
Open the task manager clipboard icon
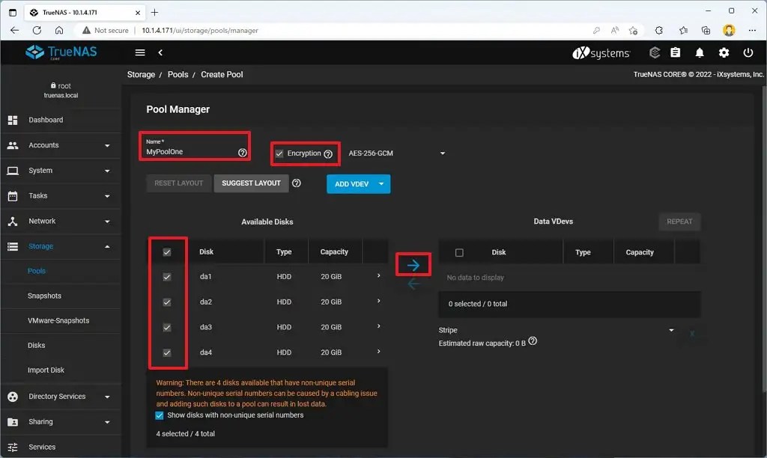[x=676, y=52]
